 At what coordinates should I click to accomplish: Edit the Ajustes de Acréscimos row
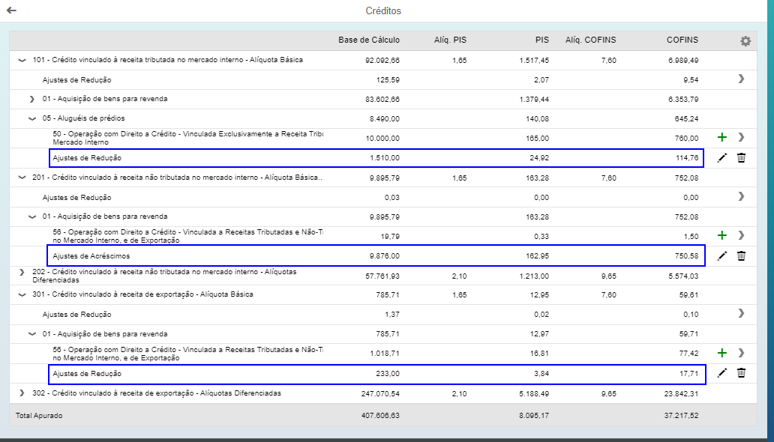722,255
